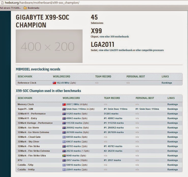Click the Greek flag in Catzilla 1440p row
188x177 pixels.
64,170
